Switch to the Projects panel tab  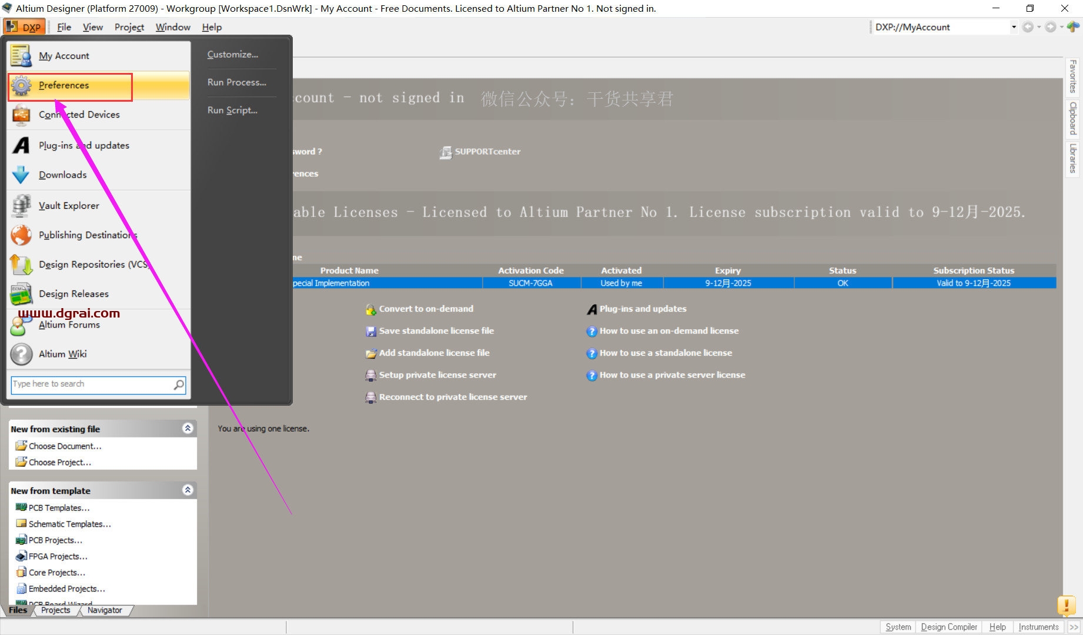pos(56,610)
